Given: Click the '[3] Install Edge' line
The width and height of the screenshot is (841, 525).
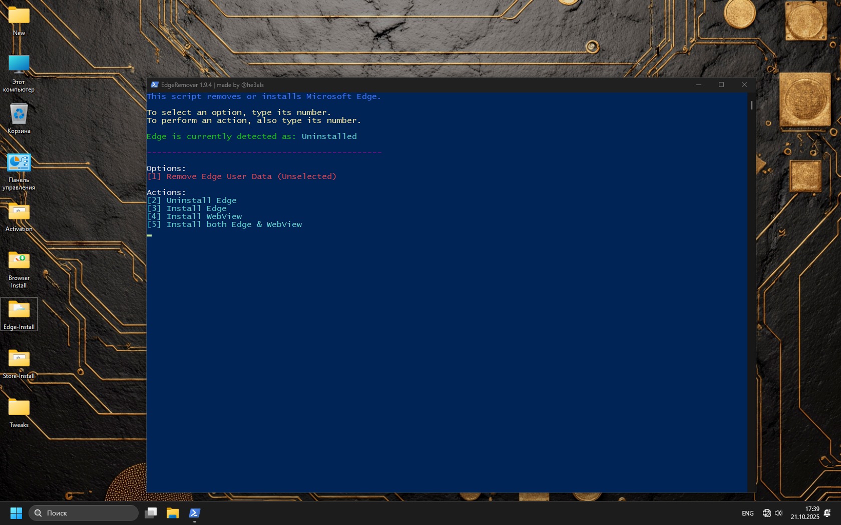Looking at the screenshot, I should pos(187,208).
